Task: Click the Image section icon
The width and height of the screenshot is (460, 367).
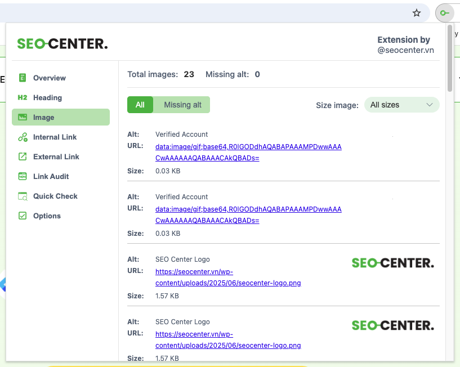Action: [23, 117]
